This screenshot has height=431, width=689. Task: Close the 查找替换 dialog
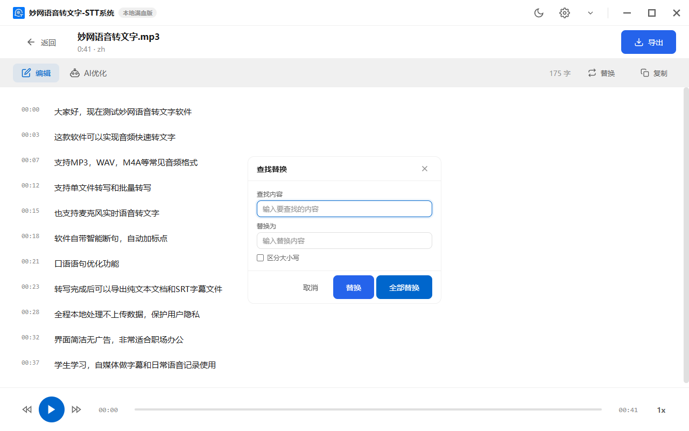click(425, 169)
